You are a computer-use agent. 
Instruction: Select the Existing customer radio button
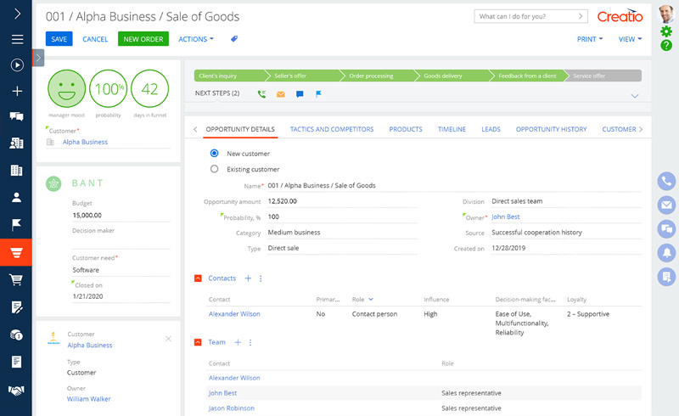point(214,169)
